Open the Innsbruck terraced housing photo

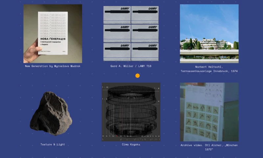[209, 34]
